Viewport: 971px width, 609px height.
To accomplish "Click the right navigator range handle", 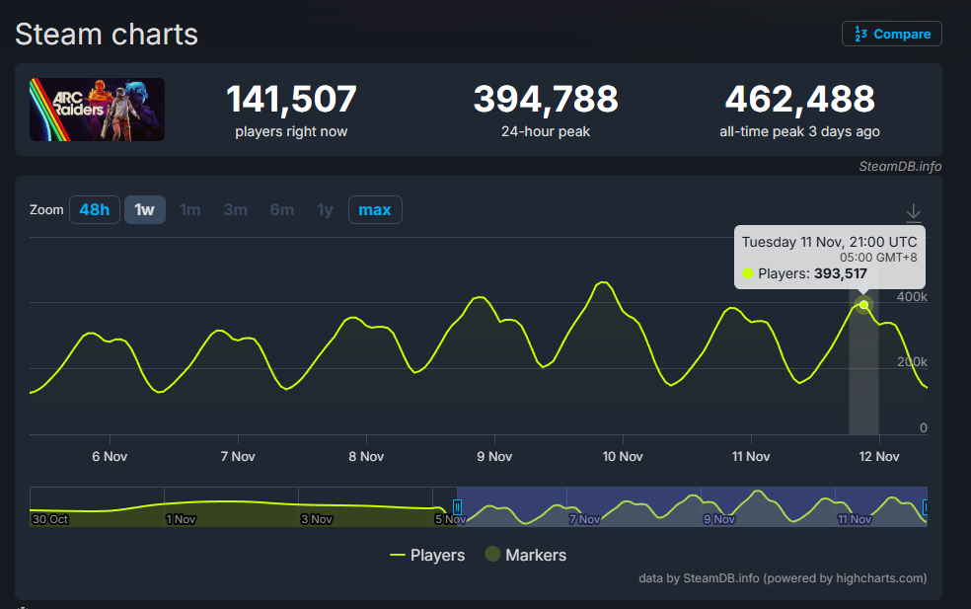I will pos(925,507).
